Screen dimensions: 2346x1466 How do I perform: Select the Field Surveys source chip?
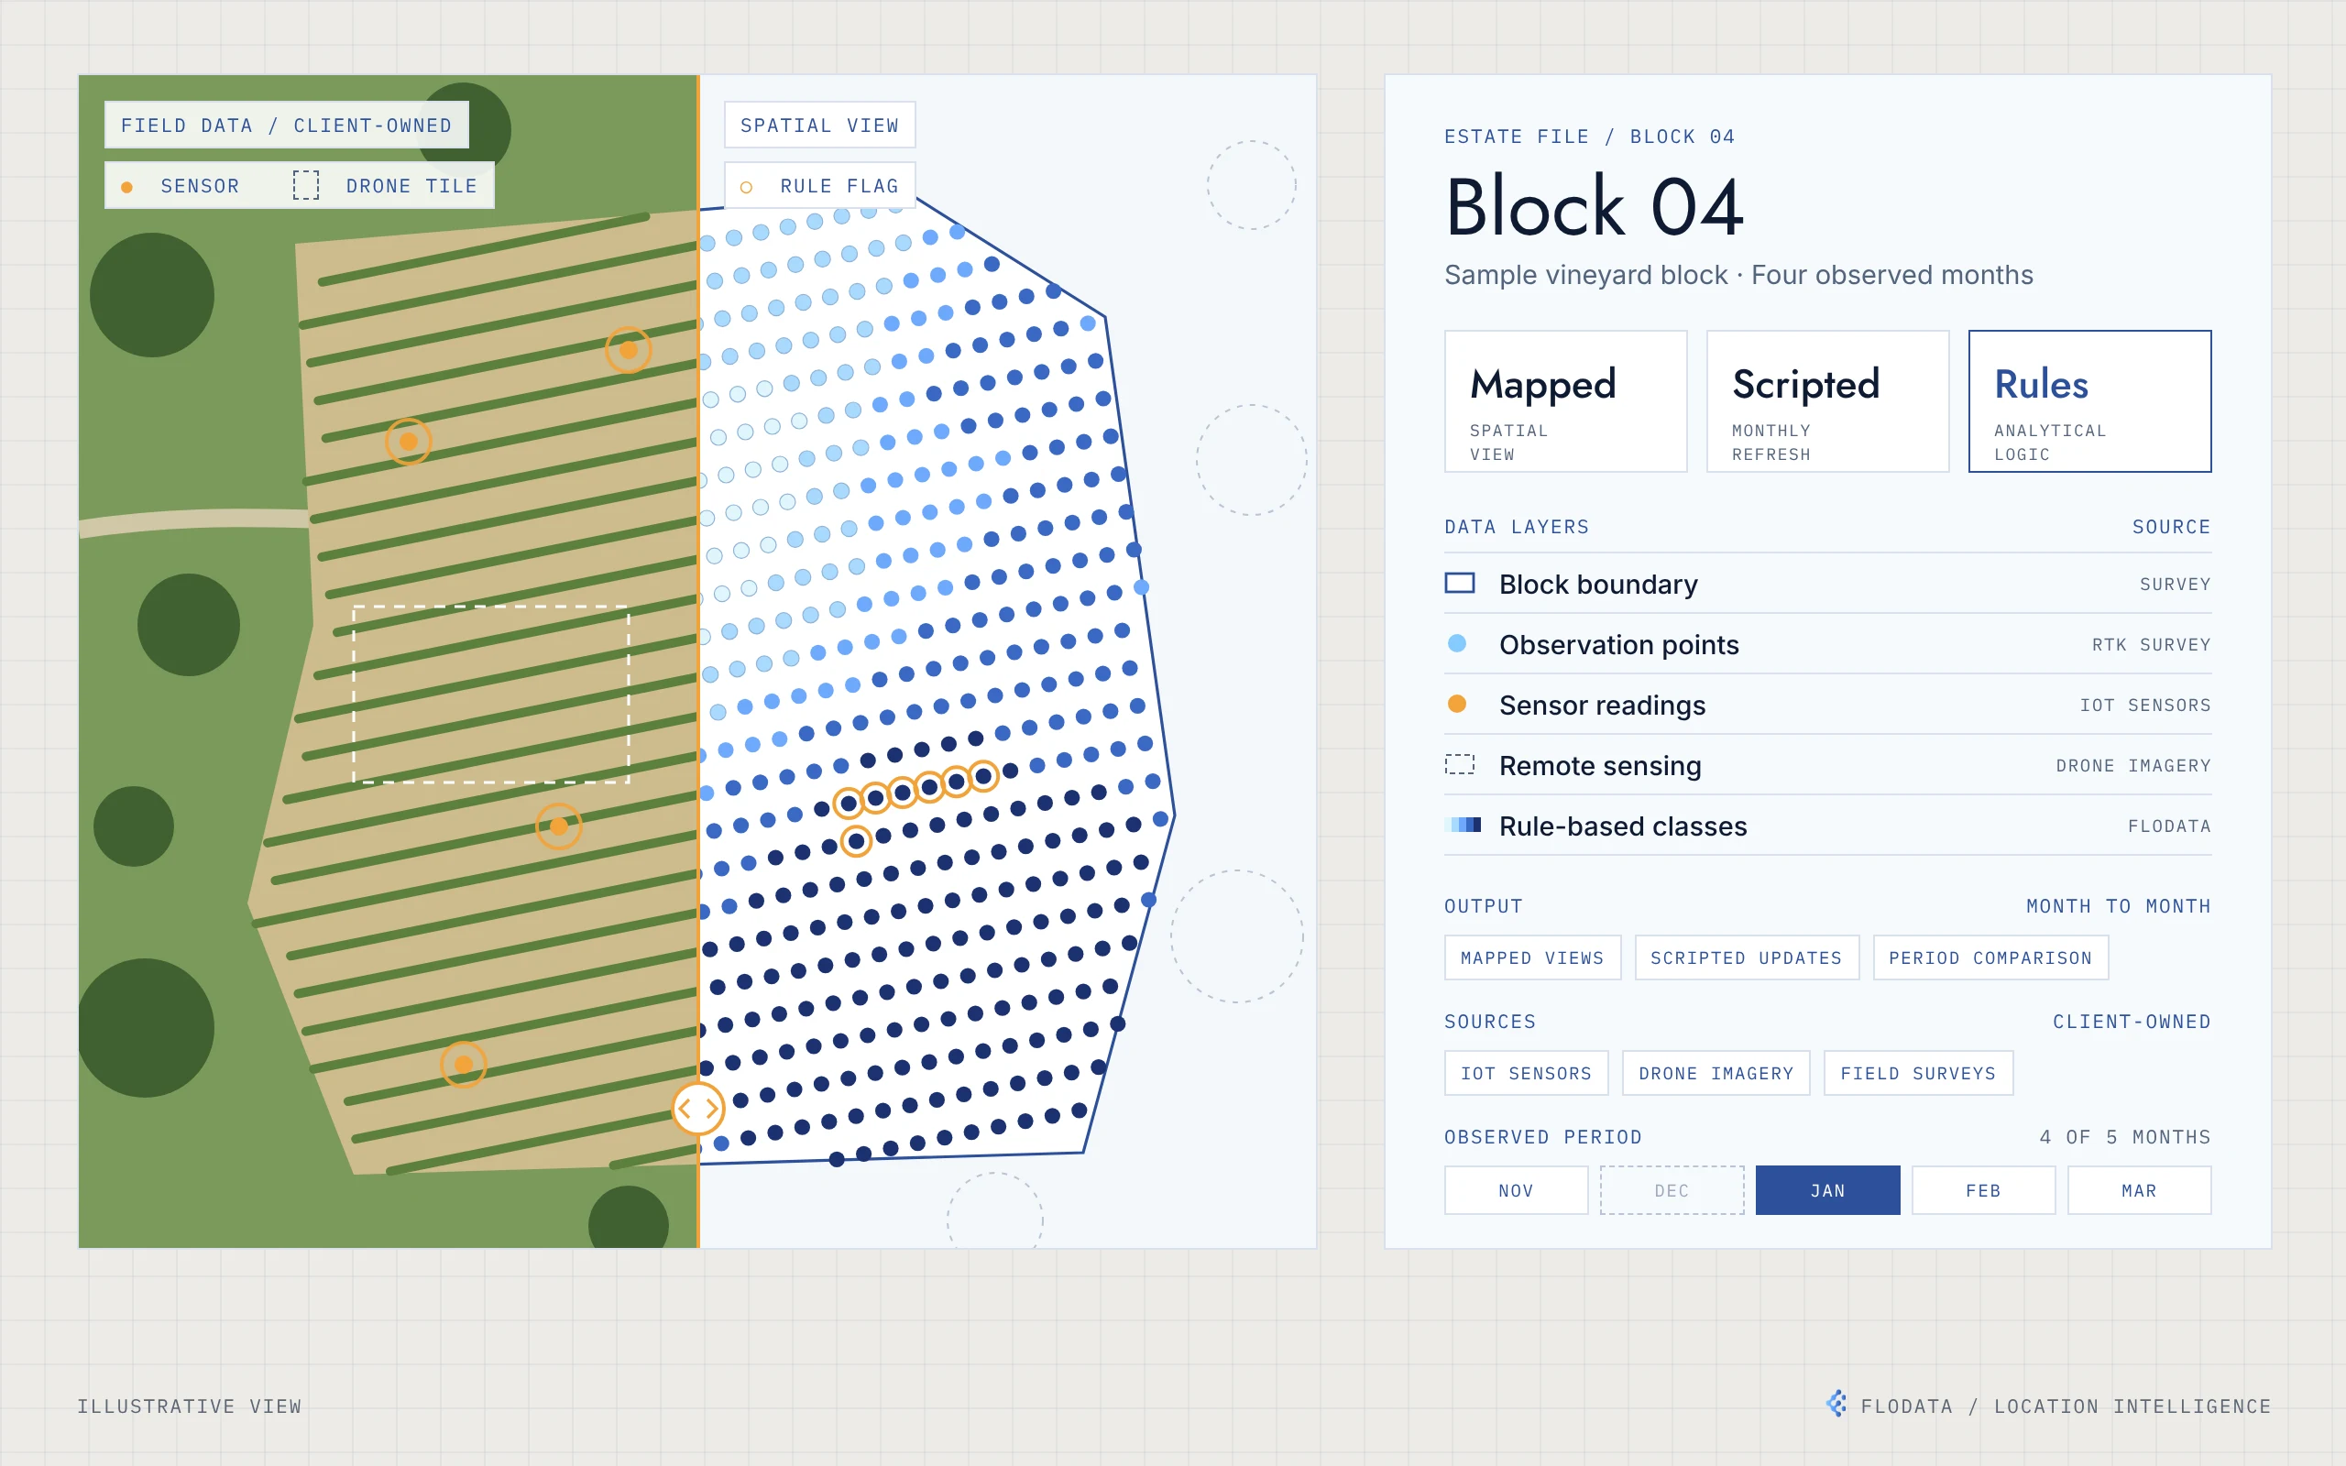(1918, 1073)
